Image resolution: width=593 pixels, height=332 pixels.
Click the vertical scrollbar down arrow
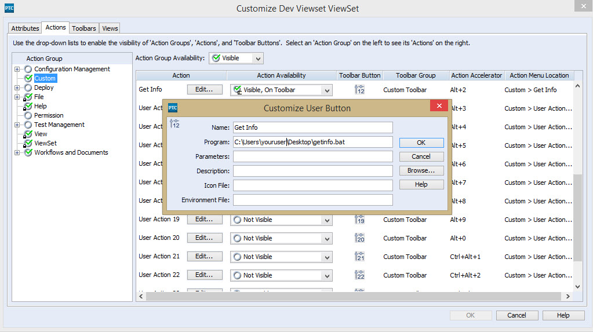pos(577,287)
